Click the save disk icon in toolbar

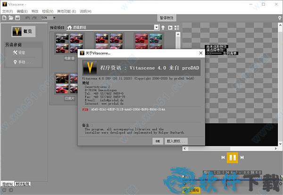pos(17,17)
